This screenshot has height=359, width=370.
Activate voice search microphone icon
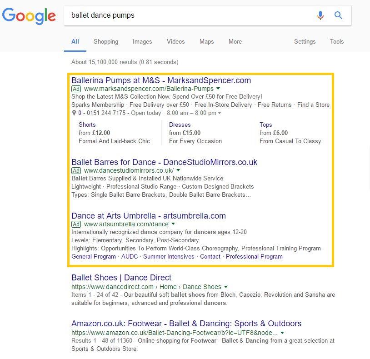click(x=320, y=15)
